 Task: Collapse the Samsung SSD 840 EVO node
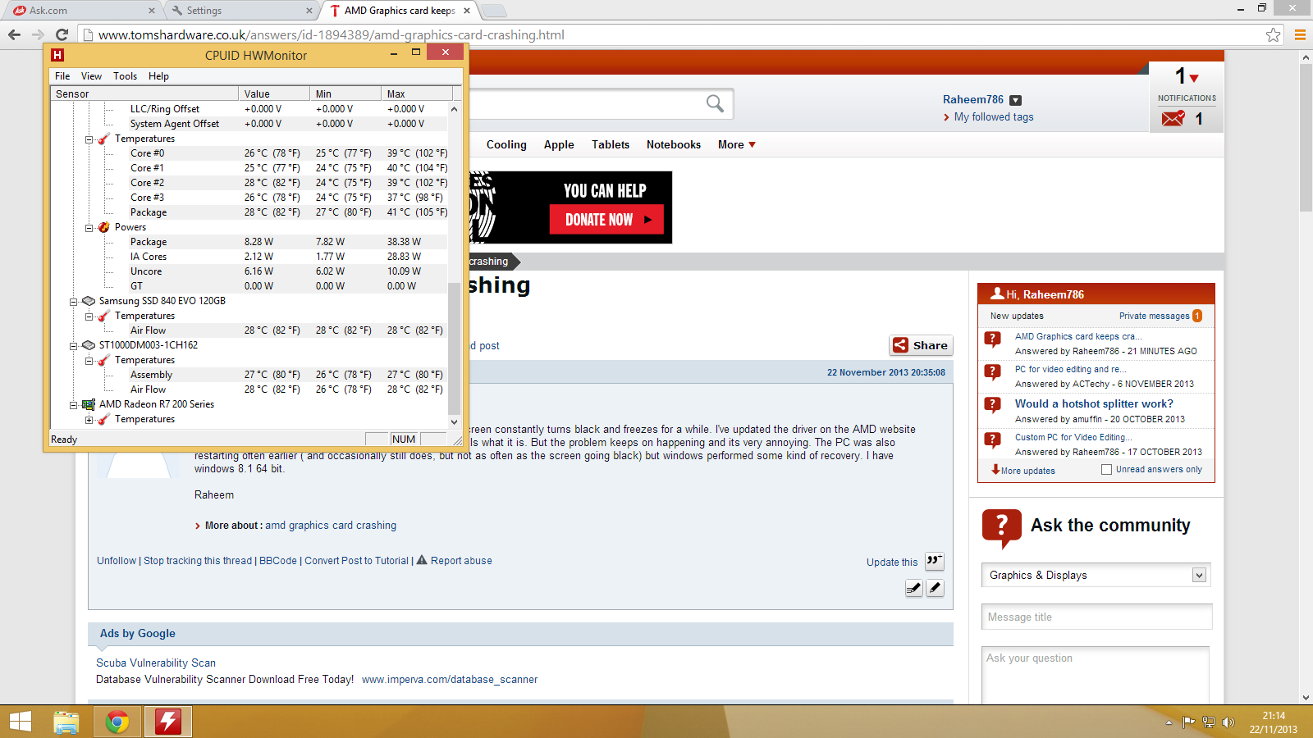coord(73,301)
